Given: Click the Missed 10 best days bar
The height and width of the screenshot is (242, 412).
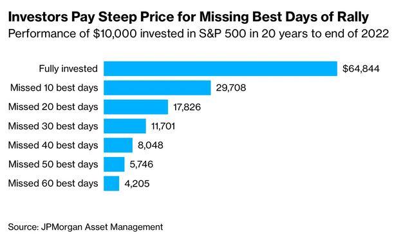Looking at the screenshot, I should (157, 88).
